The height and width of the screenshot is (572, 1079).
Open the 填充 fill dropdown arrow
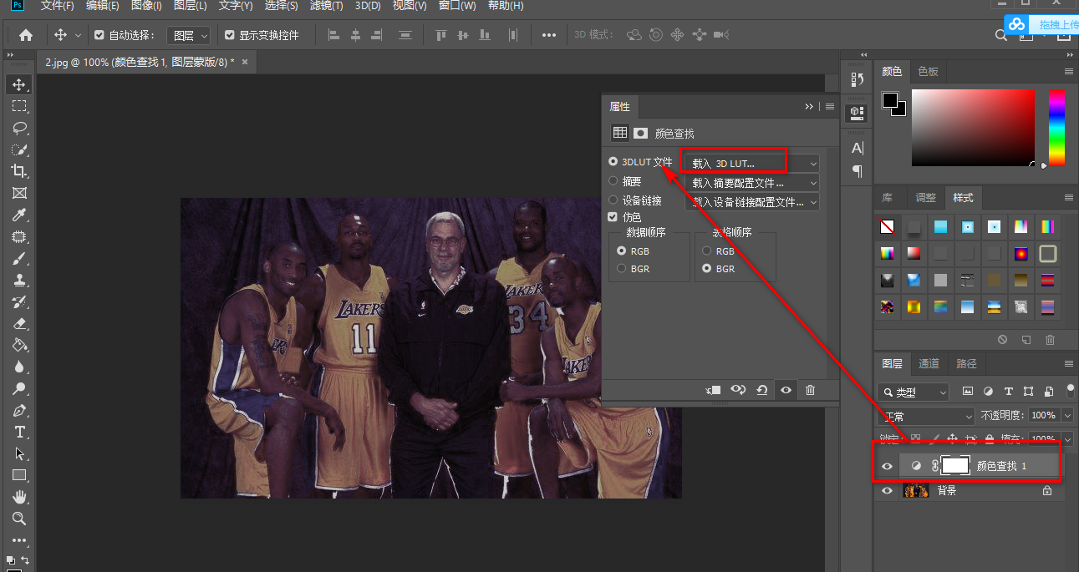[1066, 438]
